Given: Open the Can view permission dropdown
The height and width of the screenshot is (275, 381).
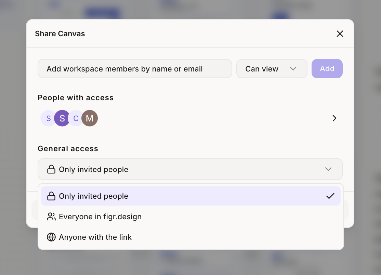Looking at the screenshot, I should [x=272, y=69].
